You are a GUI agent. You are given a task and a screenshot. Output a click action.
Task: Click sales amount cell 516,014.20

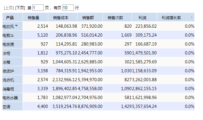[x=90, y=35]
